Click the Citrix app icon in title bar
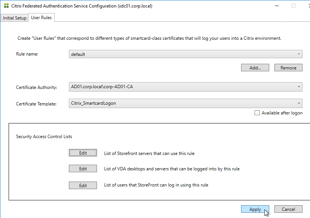This screenshot has width=310, height=218. 6,6
